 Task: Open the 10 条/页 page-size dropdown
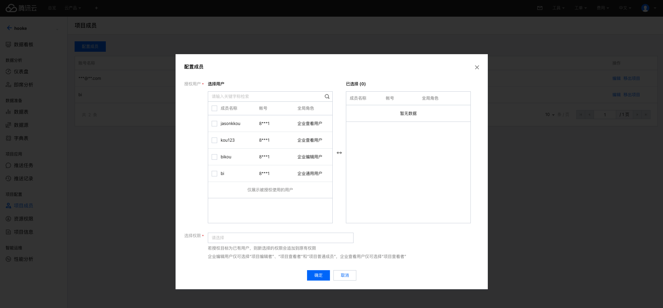coord(550,115)
